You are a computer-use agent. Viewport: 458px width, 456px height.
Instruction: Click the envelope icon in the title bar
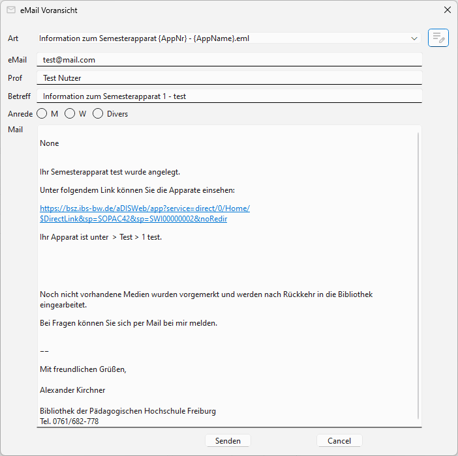(x=11, y=10)
